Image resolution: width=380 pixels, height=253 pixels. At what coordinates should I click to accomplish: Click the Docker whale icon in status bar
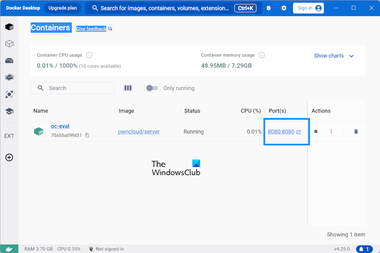tap(9, 249)
